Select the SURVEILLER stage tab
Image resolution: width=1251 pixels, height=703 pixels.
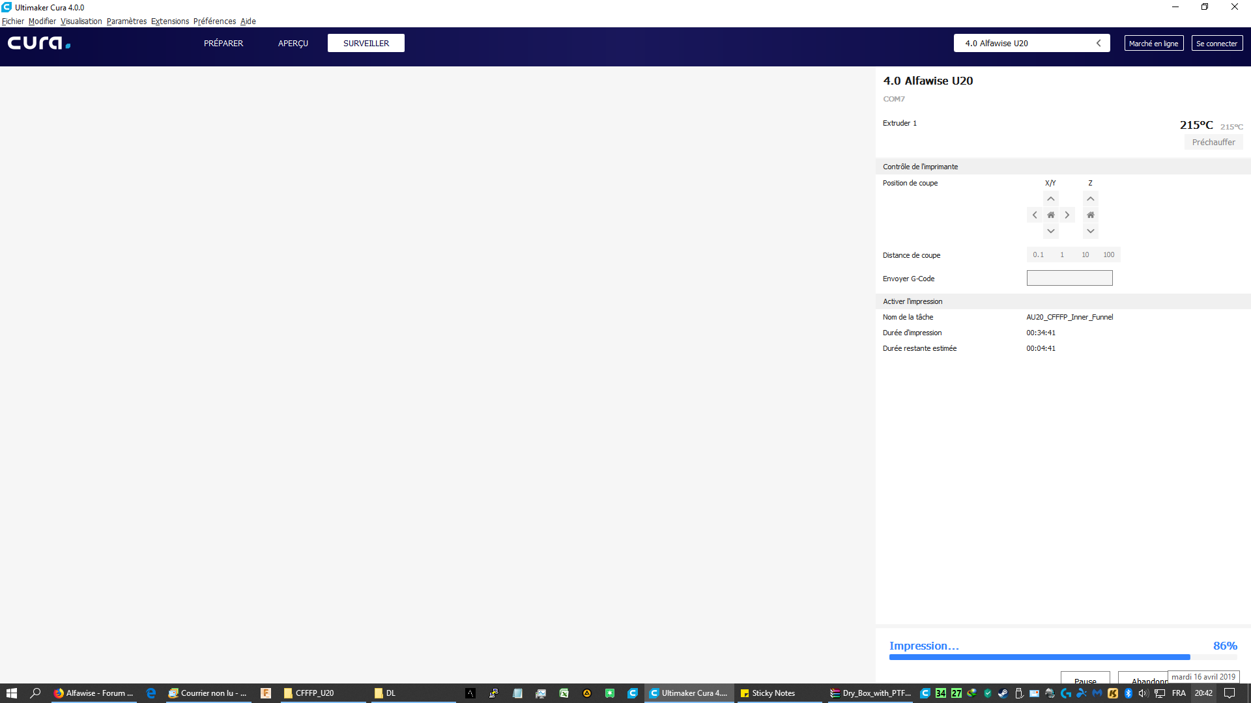pyautogui.click(x=366, y=43)
